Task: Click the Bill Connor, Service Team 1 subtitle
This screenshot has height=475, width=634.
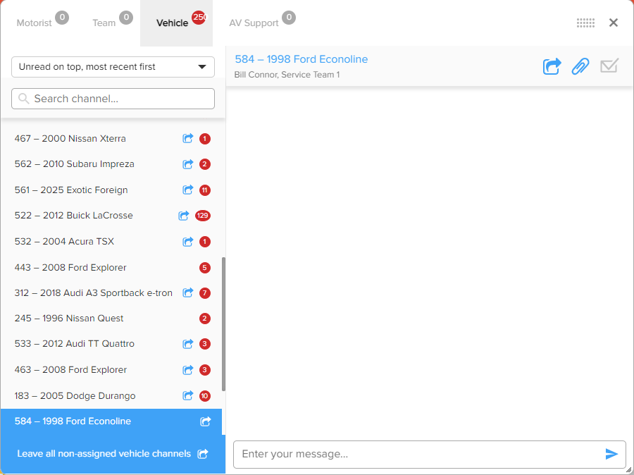Action: [287, 75]
